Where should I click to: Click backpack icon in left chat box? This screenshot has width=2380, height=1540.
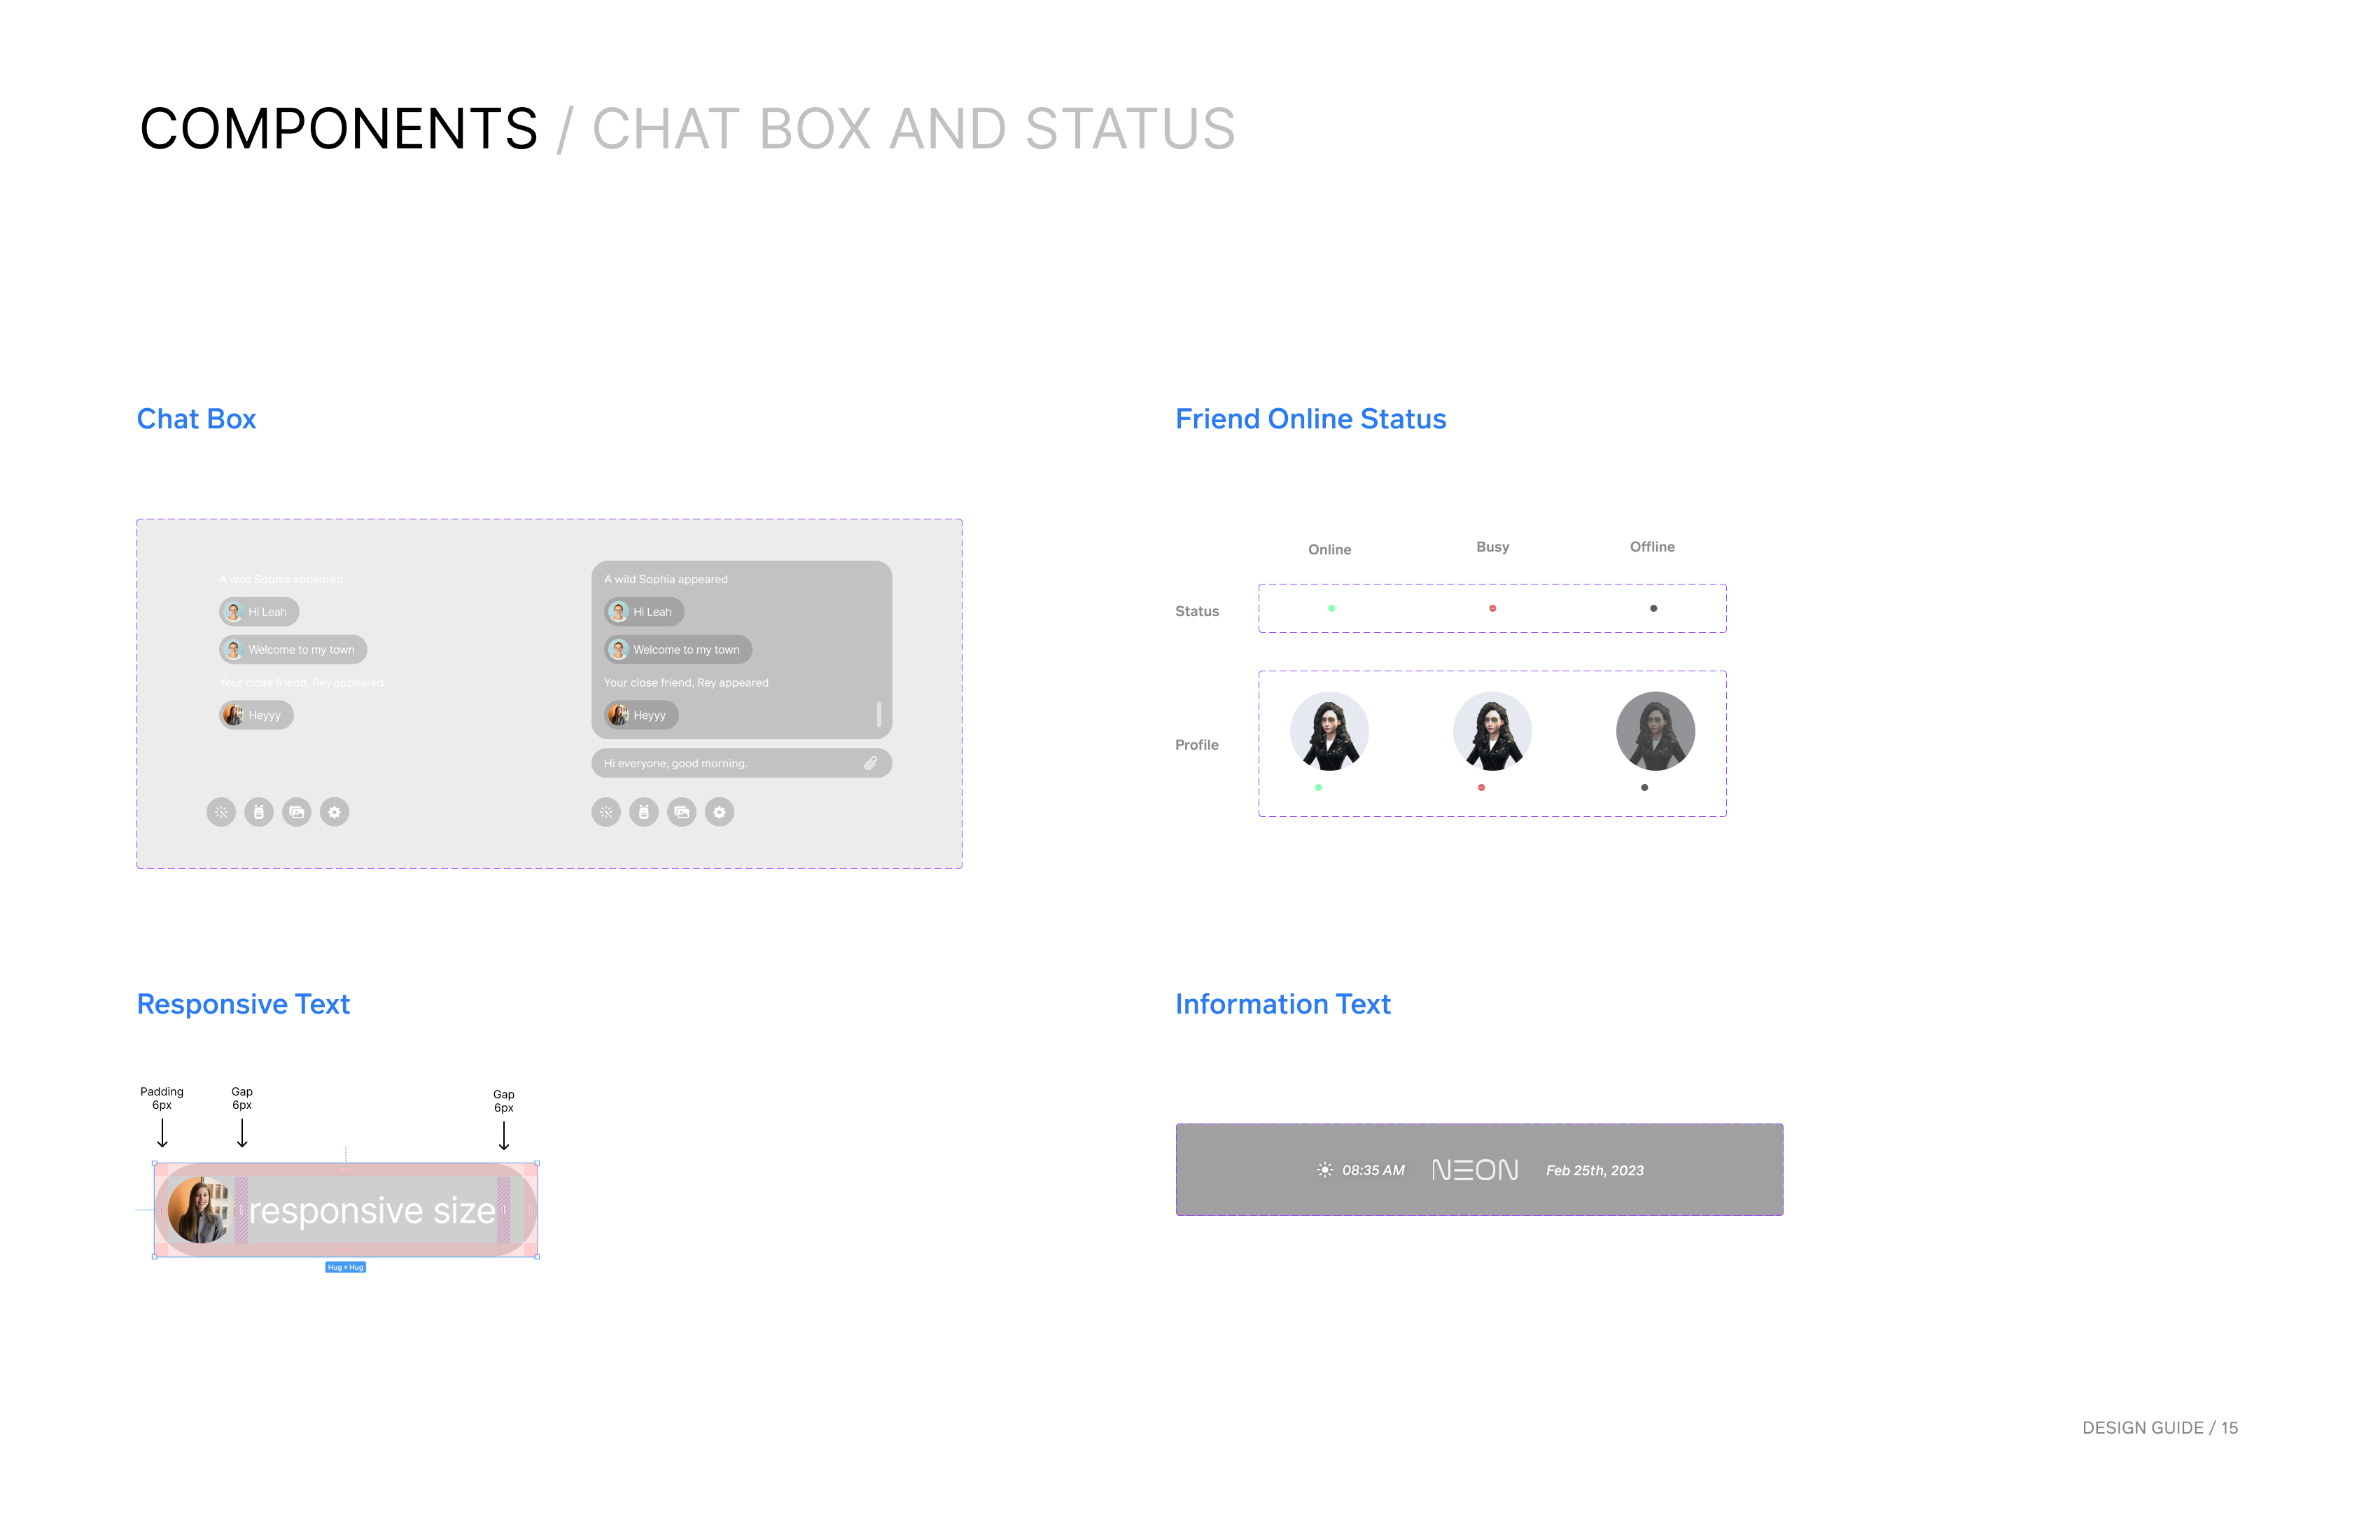(259, 812)
